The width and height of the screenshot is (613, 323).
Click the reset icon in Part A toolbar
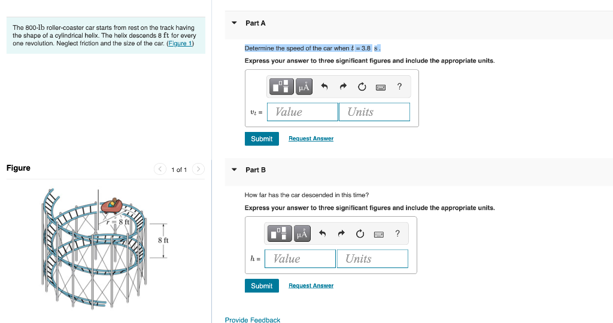(362, 87)
